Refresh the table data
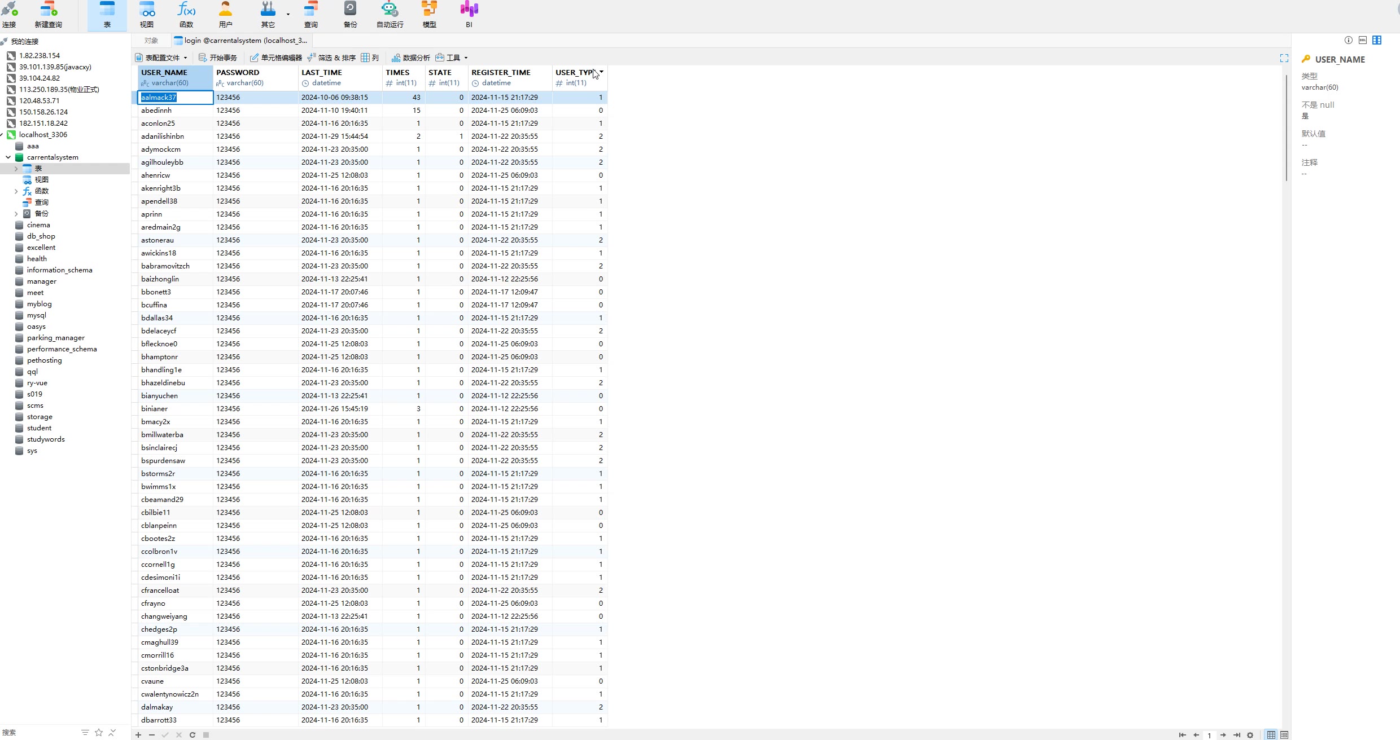The height and width of the screenshot is (740, 1400). [193, 734]
